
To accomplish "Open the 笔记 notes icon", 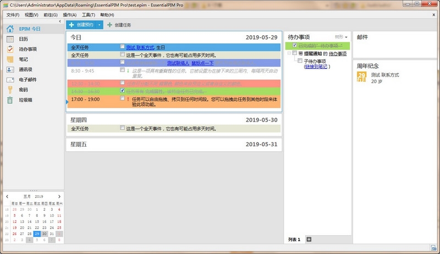I will coord(10,59).
